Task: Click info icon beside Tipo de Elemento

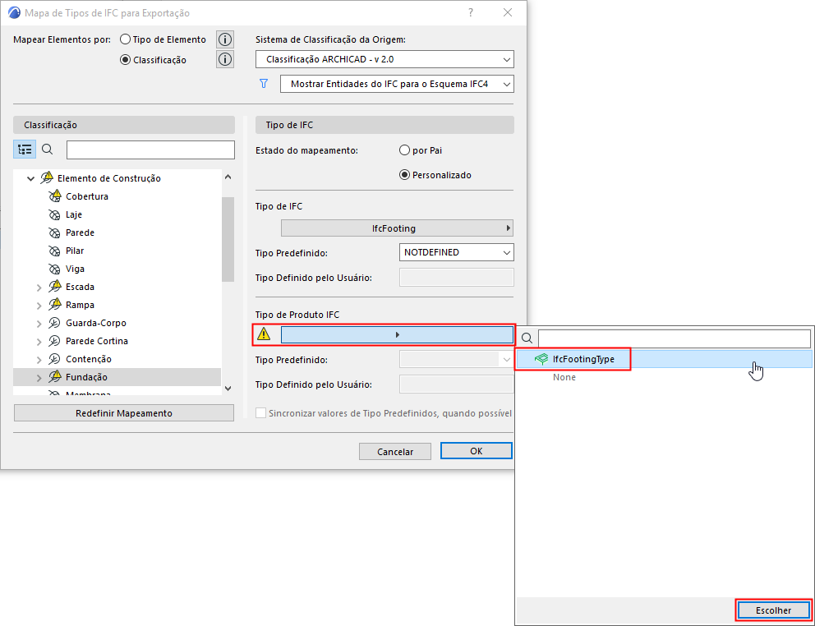Action: 224,39
